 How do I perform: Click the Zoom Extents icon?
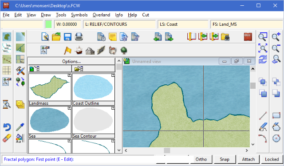263,48
